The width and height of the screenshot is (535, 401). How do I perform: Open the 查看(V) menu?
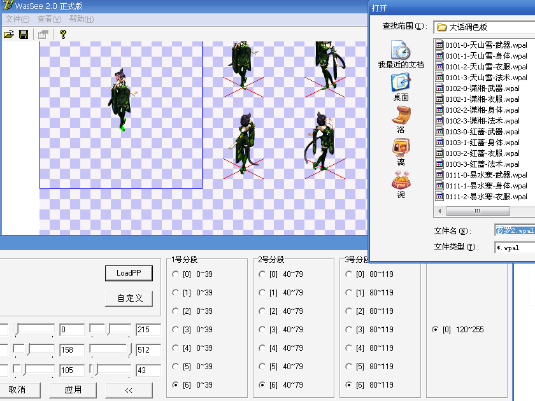(49, 19)
